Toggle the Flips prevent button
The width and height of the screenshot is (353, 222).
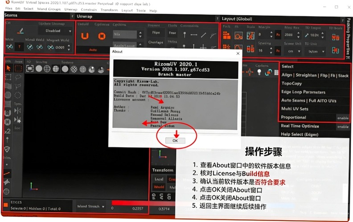pyautogui.click(x=156, y=32)
